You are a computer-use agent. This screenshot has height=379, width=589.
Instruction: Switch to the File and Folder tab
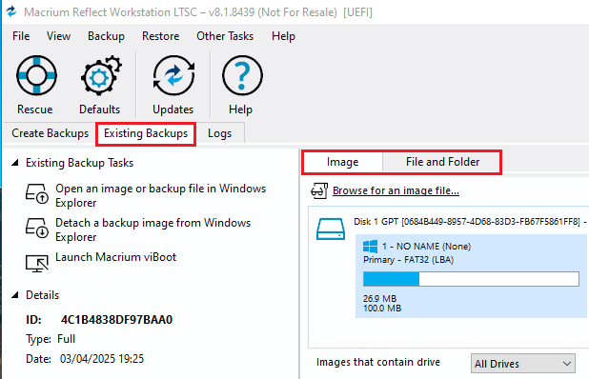pos(442,162)
